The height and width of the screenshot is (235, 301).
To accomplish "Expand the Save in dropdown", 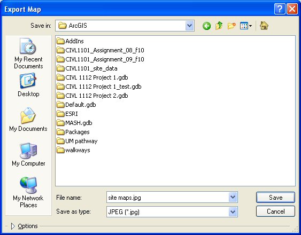I will tap(190, 26).
